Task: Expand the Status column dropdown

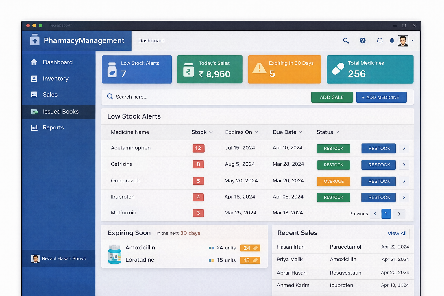Action: coord(337,132)
